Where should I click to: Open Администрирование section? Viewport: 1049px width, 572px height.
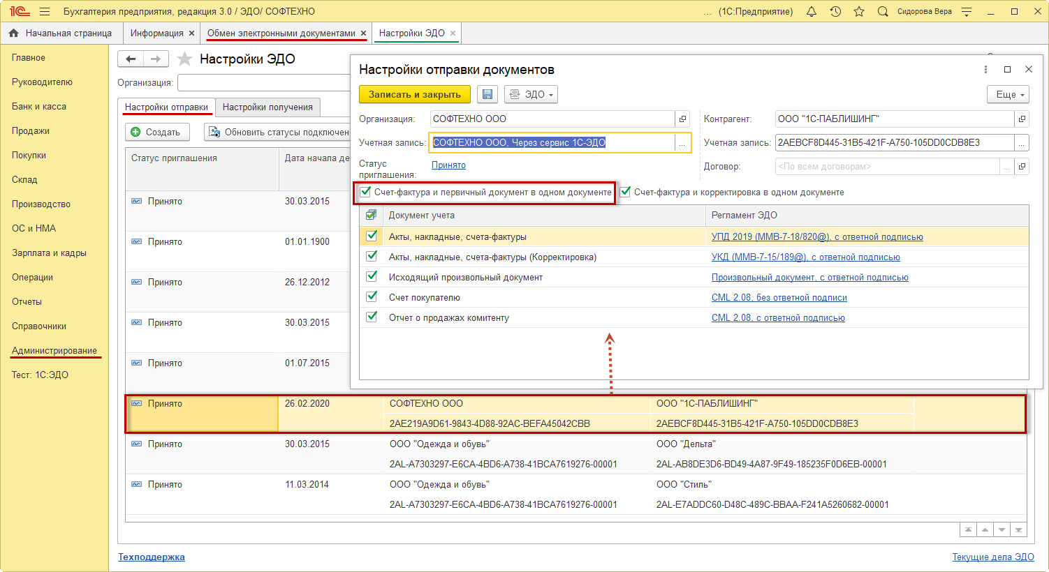point(54,351)
